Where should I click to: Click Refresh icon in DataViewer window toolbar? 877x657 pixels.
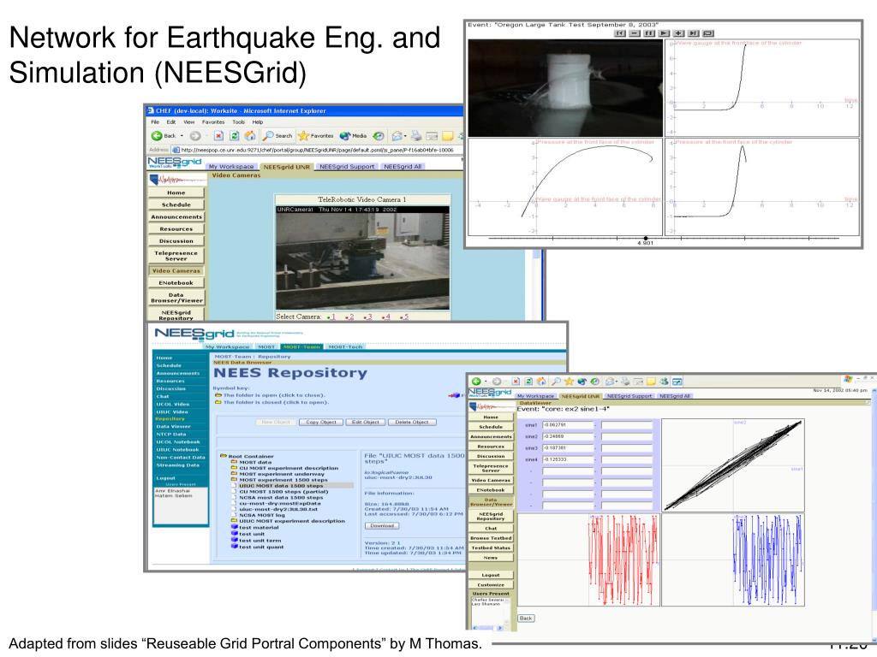point(528,381)
